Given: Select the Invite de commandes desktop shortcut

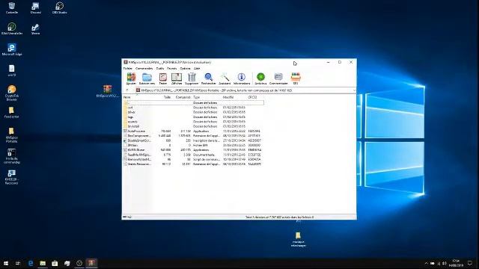Looking at the screenshot, I should 12,156.
